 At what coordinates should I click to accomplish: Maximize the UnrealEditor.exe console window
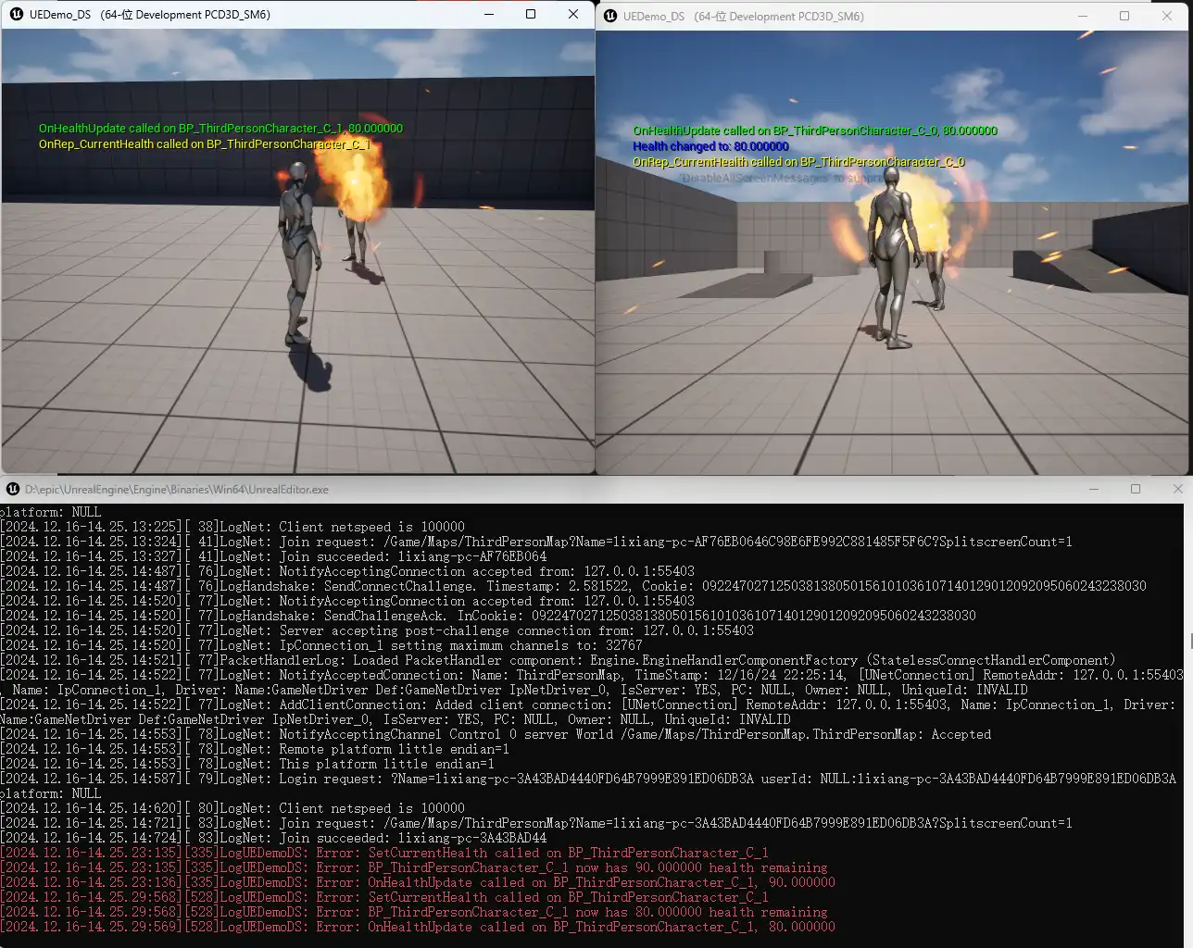click(1136, 489)
